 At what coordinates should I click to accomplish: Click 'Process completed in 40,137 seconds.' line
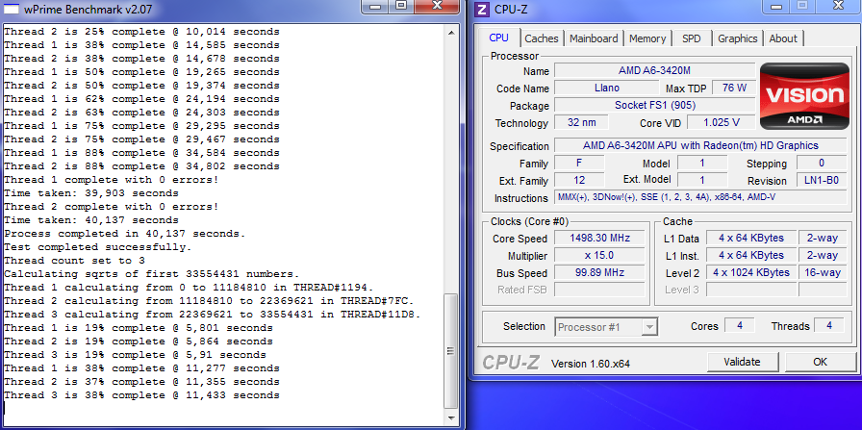(x=125, y=234)
